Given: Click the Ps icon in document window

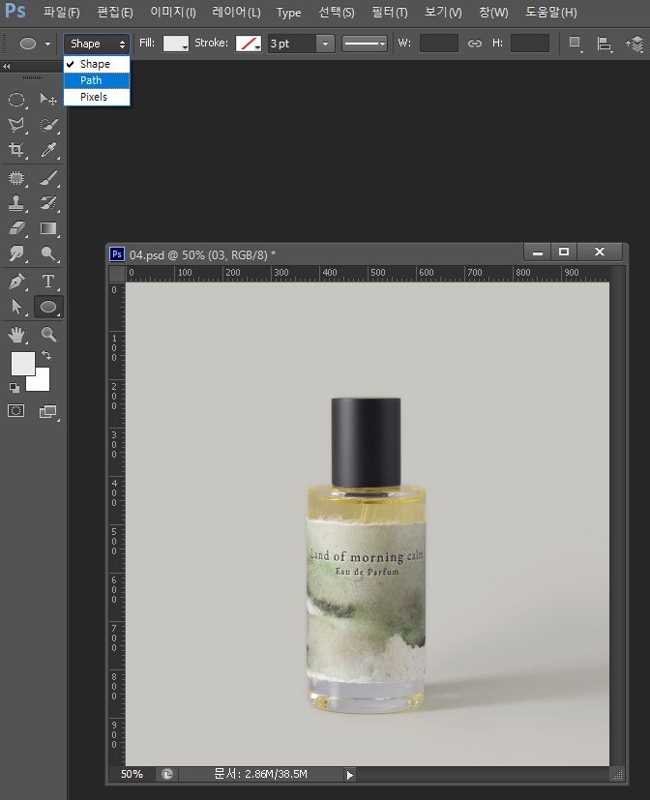Looking at the screenshot, I should coord(117,254).
